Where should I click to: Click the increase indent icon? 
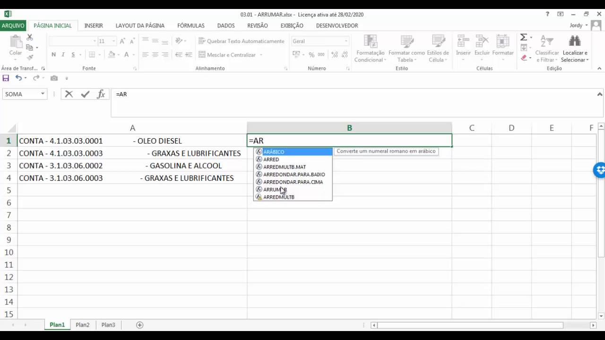[x=189, y=55]
